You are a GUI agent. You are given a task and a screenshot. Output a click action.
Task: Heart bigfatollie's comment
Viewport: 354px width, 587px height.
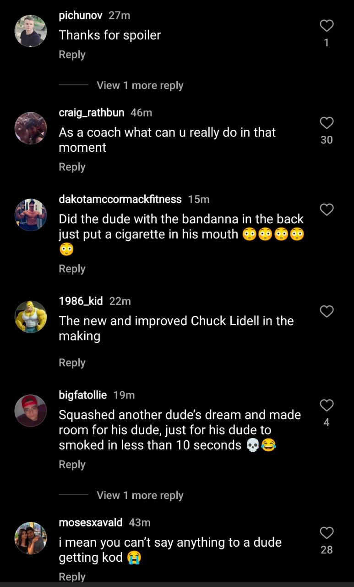pos(326,405)
